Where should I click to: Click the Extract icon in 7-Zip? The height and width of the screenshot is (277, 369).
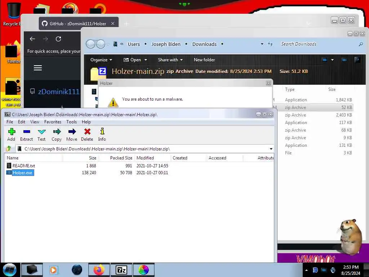click(x=26, y=135)
